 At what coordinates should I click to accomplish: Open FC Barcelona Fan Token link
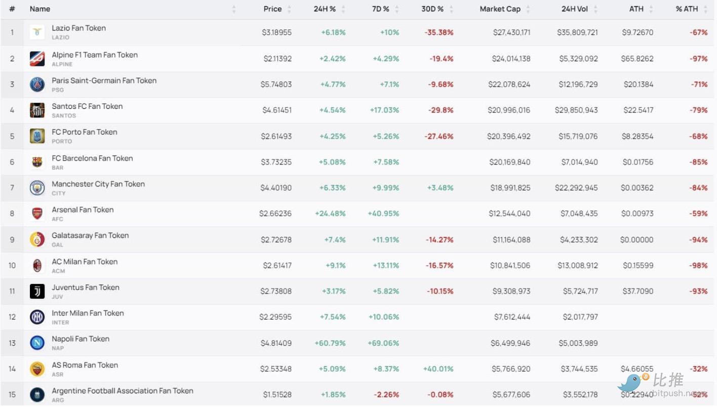92,158
